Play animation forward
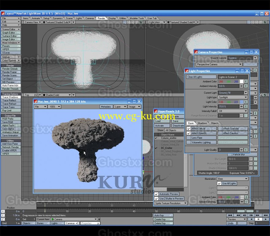 (x=266, y=219)
